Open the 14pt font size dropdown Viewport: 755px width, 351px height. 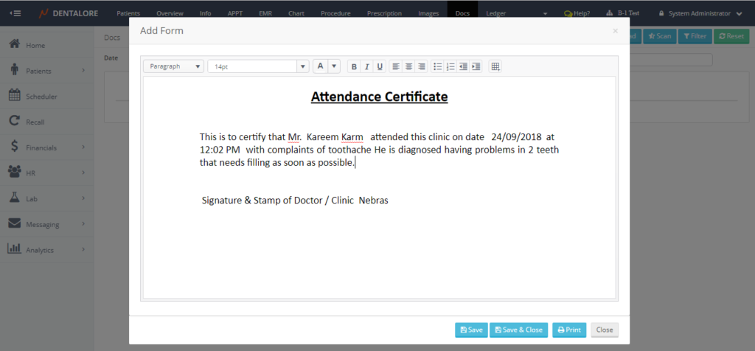pos(258,66)
